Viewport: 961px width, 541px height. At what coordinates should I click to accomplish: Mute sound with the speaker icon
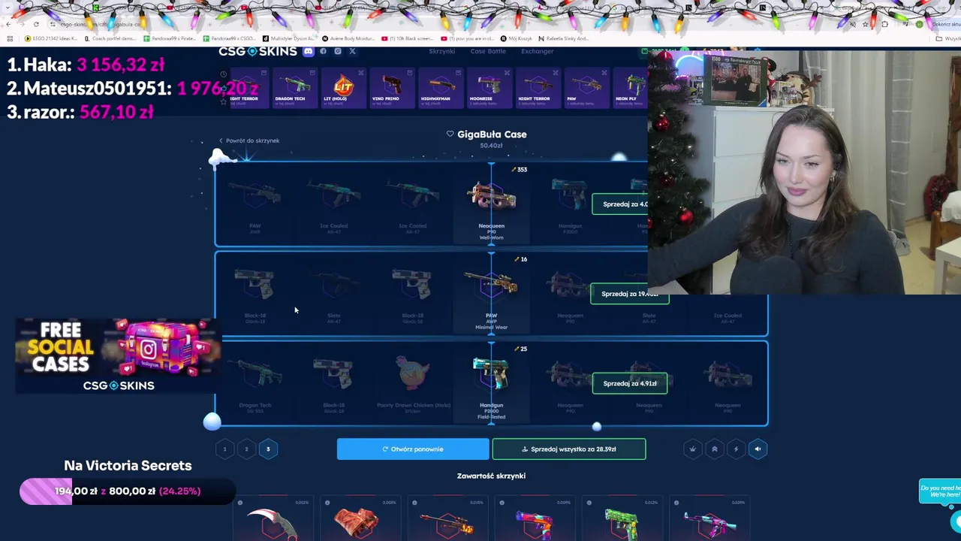(758, 449)
